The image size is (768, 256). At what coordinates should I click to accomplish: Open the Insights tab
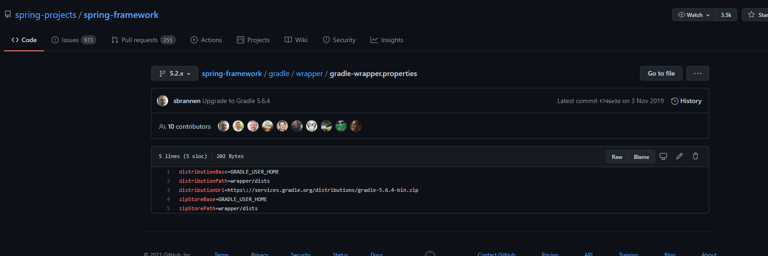[387, 40]
